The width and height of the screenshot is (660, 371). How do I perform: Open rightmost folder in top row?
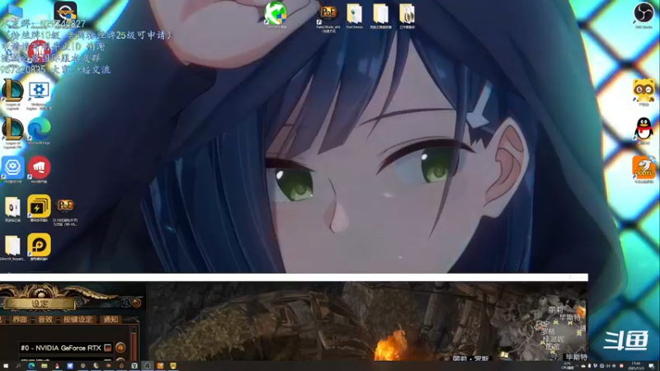coord(407,16)
